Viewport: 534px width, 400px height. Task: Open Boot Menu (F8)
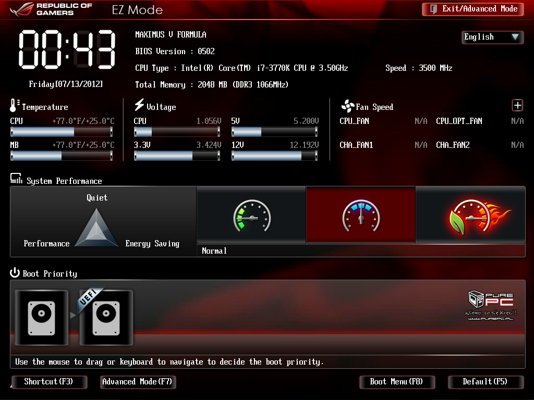pos(397,382)
